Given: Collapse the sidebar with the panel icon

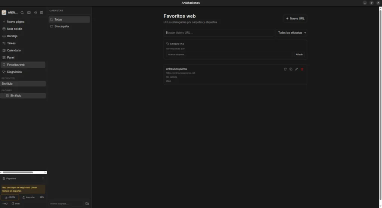Looking at the screenshot, I should tap(42, 13).
